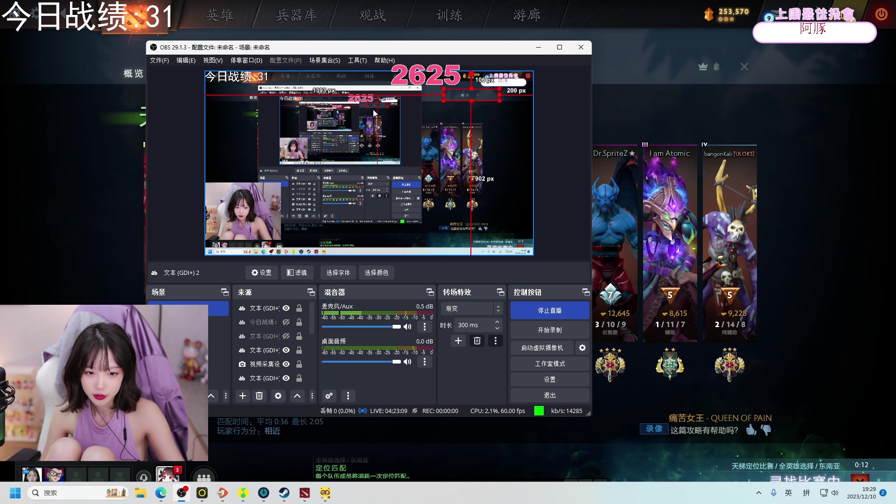Open the 麦克风/Aux channel options menu

tap(425, 327)
